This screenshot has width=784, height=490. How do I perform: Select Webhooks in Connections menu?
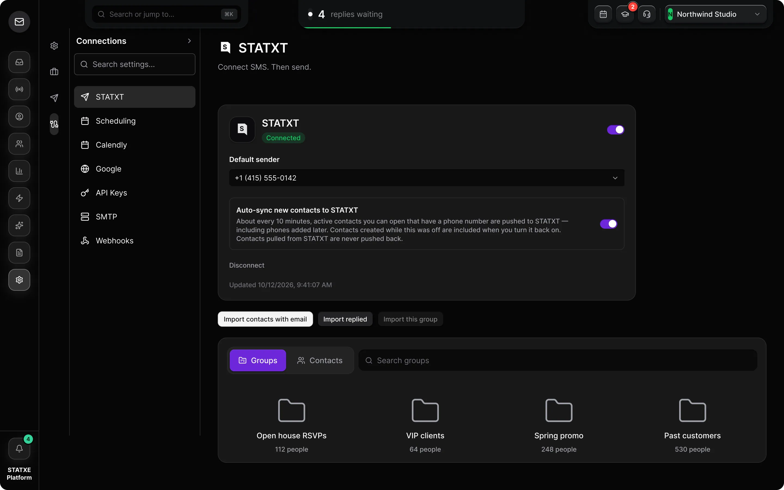pos(134,241)
